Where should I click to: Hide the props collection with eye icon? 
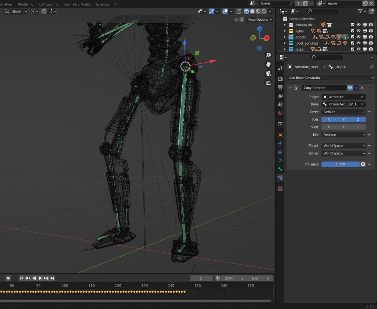pos(359,49)
